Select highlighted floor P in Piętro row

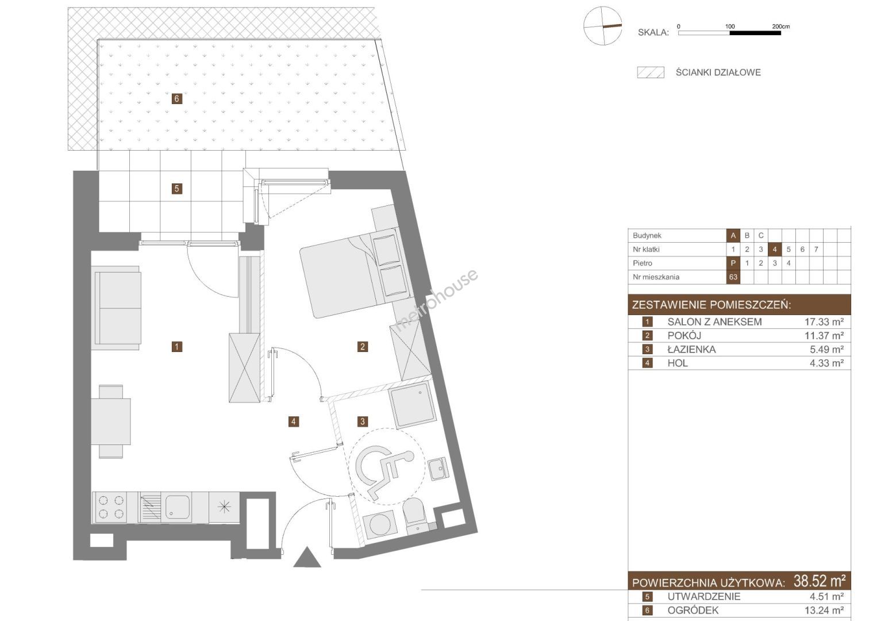733,263
